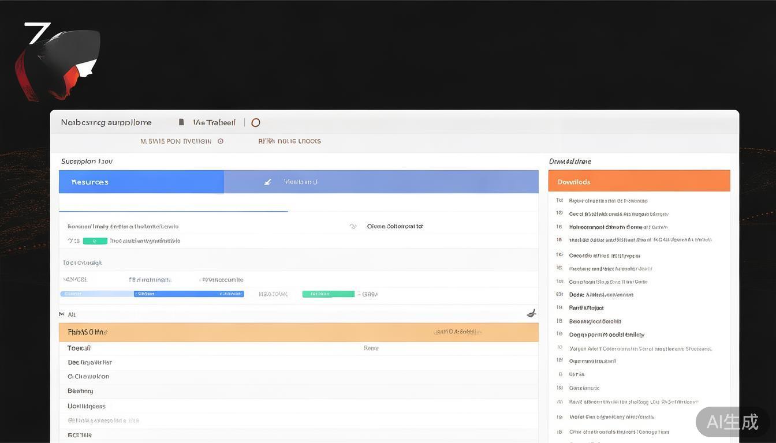Click the small round icon after 'M SVIIS PON'
The height and width of the screenshot is (443, 776).
click(x=220, y=141)
